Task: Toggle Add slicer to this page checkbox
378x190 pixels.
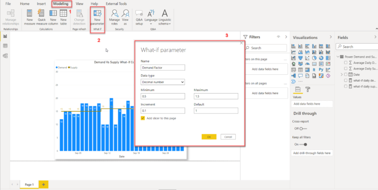Action: coord(143,118)
